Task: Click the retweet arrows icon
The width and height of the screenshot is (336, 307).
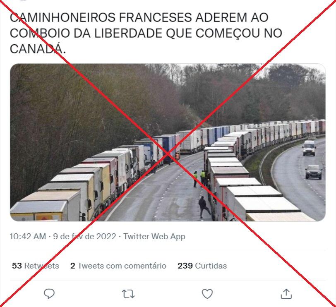Action: pos(128,294)
